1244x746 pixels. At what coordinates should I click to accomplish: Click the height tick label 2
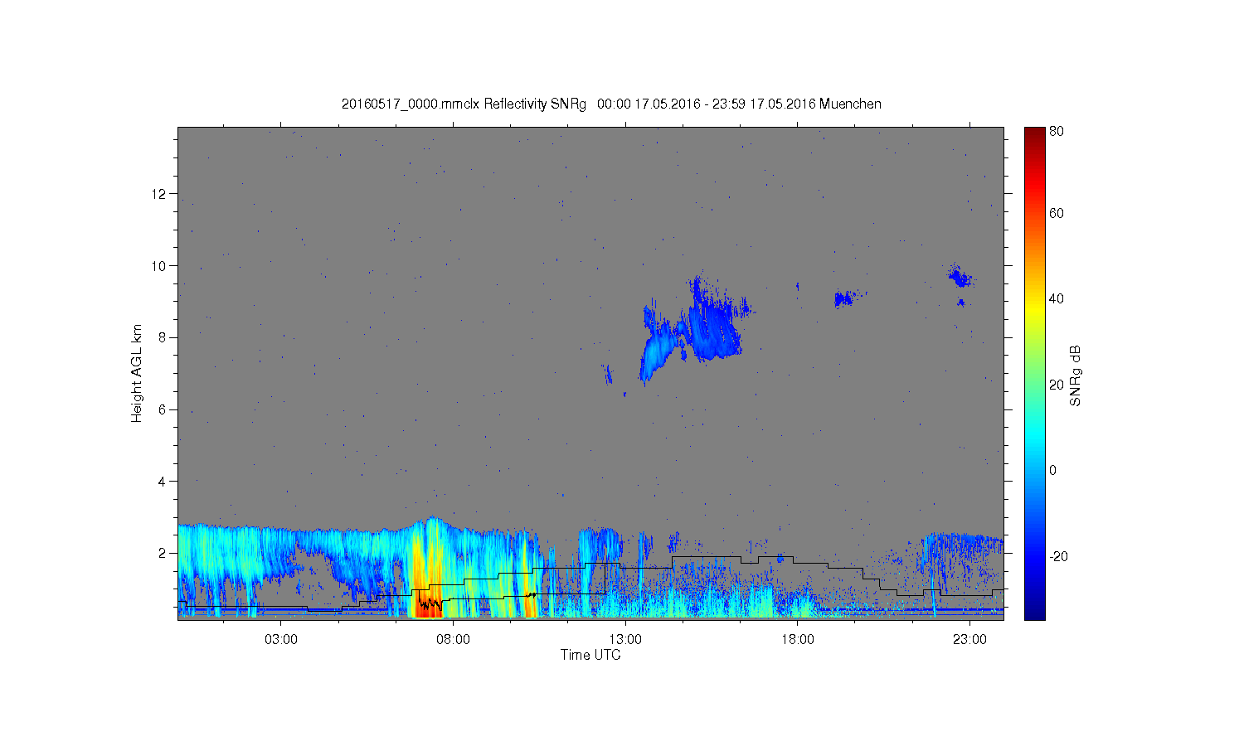(163, 553)
